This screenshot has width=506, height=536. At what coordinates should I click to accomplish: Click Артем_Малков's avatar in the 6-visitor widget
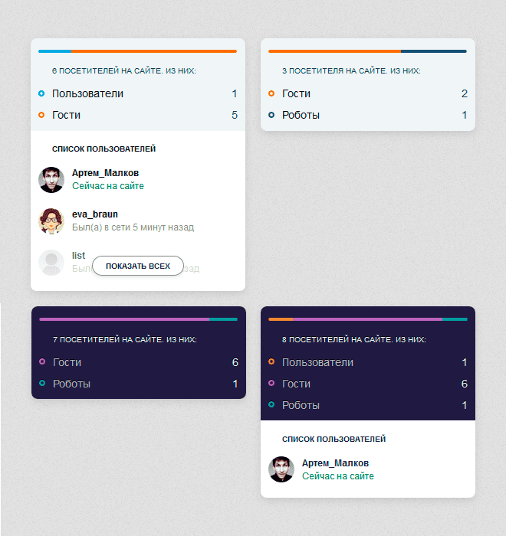click(51, 180)
